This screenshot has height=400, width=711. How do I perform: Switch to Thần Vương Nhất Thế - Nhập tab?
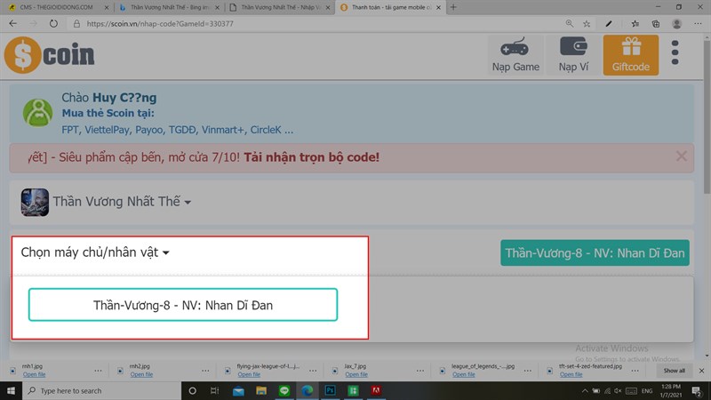280,7
